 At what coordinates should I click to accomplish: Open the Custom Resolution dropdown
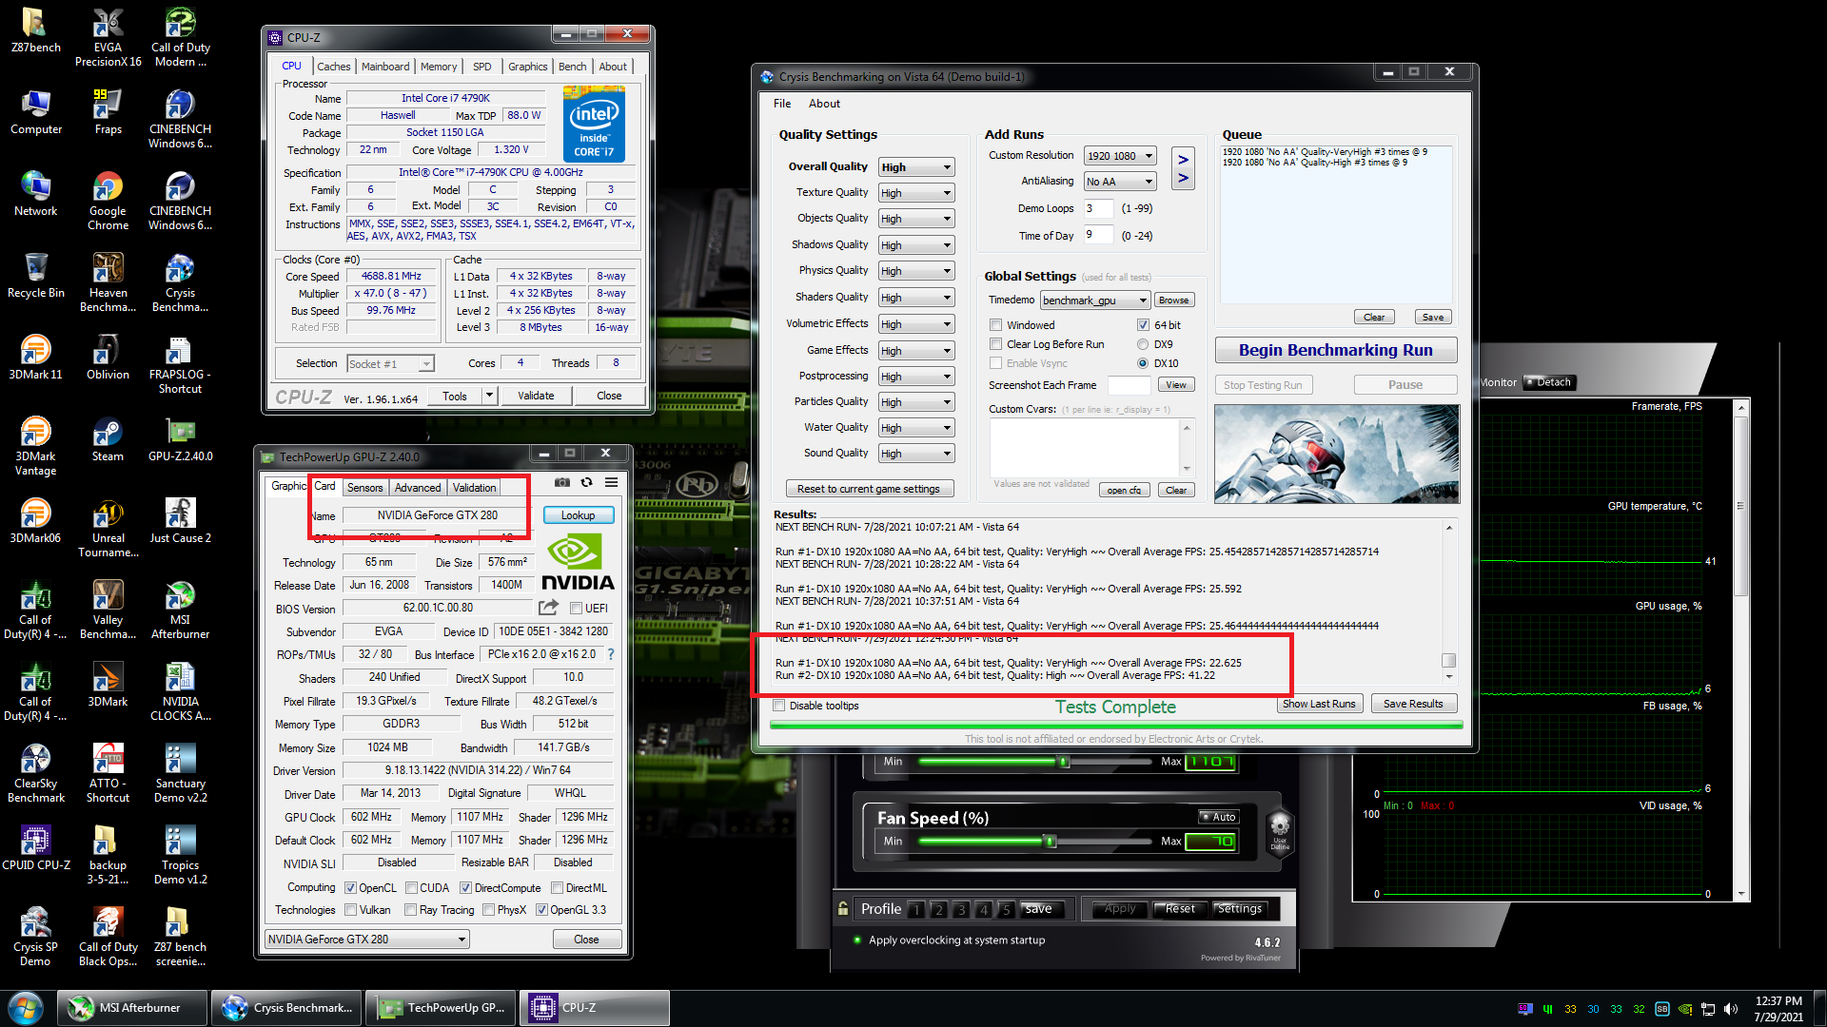pos(1120,156)
